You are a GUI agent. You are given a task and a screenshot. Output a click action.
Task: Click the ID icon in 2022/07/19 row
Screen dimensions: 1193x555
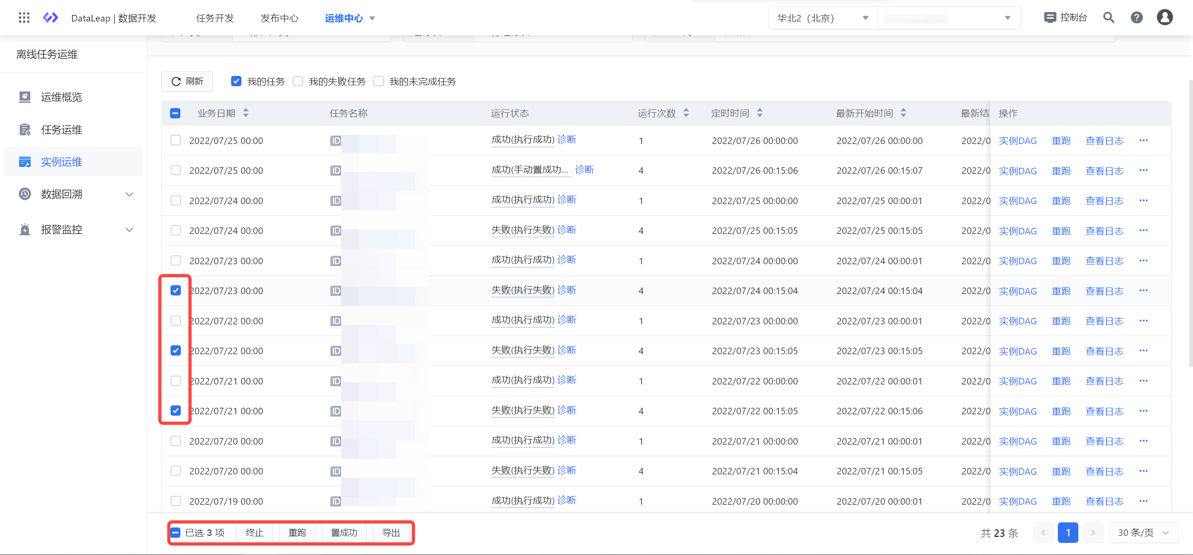point(336,501)
